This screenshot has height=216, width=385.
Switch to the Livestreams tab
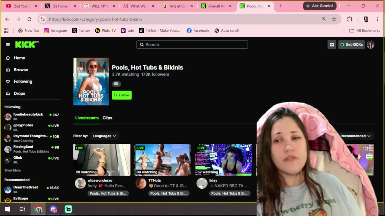click(x=87, y=118)
